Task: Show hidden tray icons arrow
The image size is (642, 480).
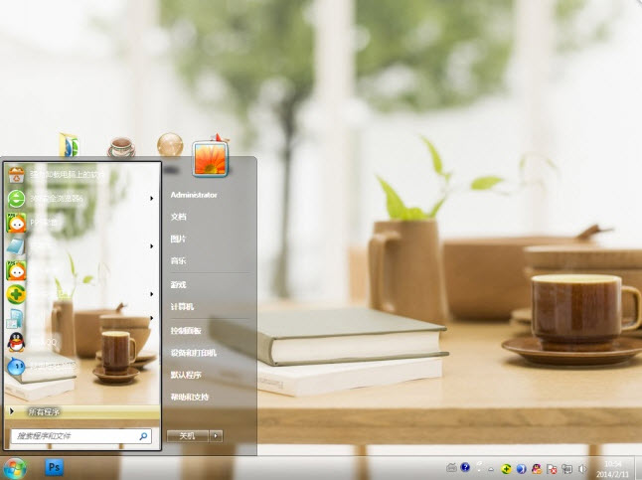Action: pos(491,469)
